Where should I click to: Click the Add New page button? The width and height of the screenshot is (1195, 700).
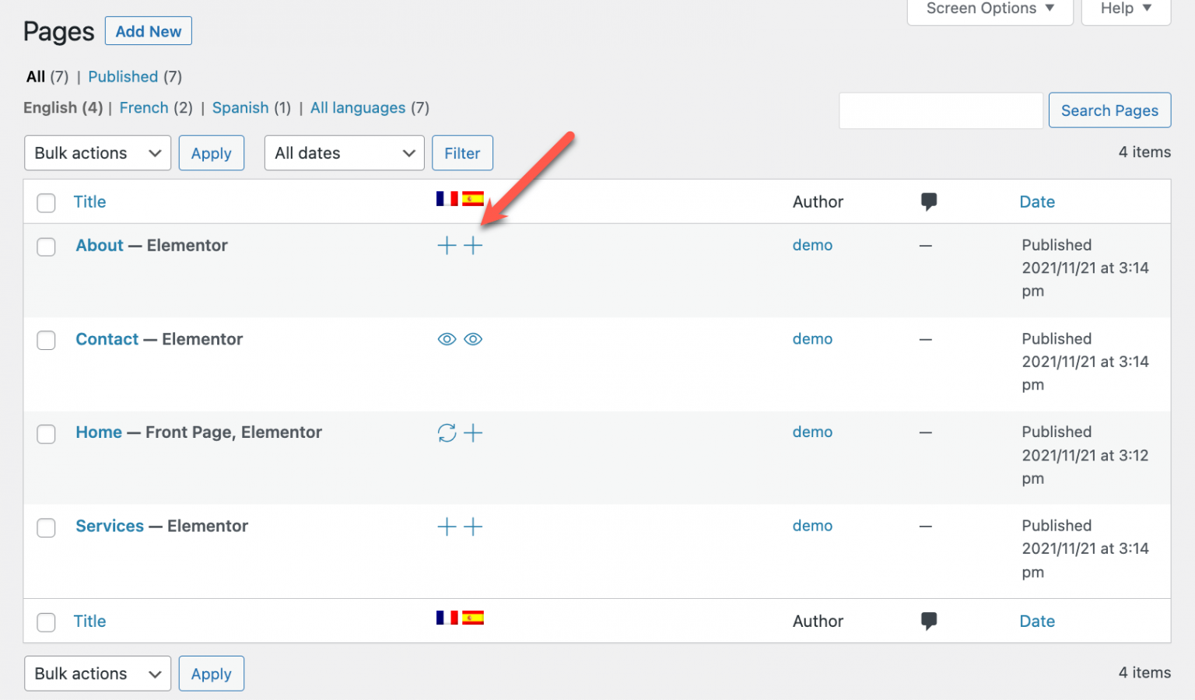pos(148,32)
